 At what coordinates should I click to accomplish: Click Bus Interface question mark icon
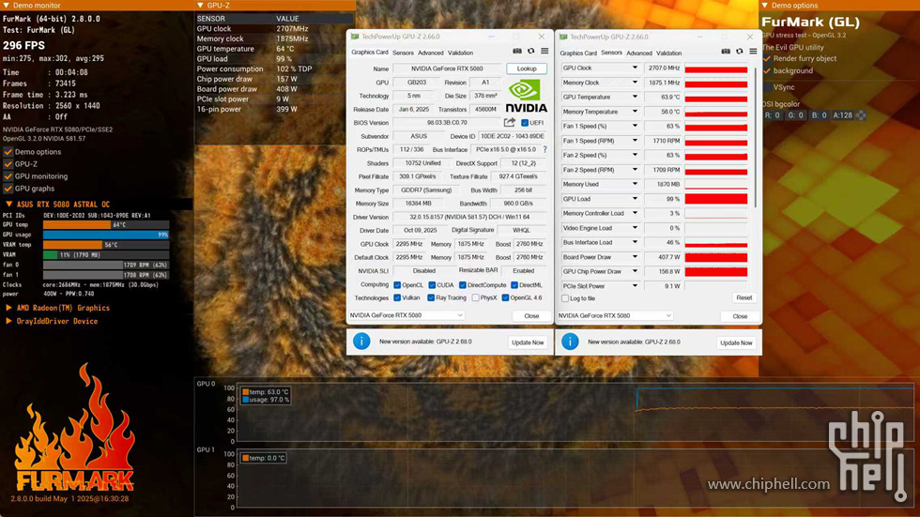[544, 149]
